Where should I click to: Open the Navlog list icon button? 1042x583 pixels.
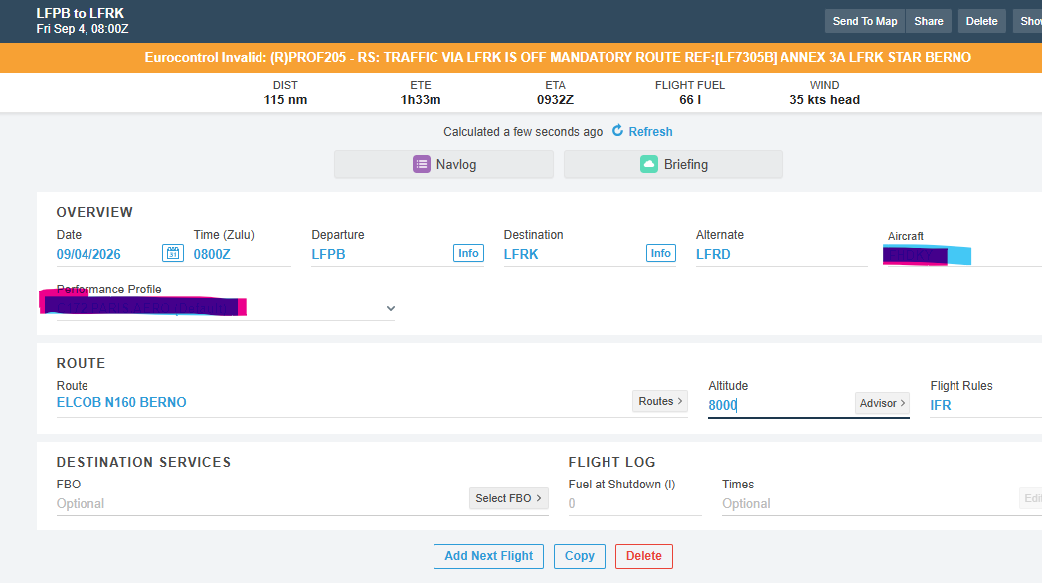pos(422,164)
